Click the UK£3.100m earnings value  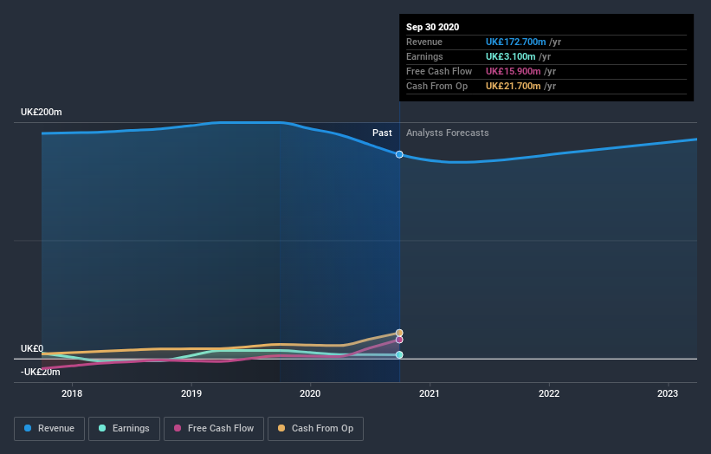tap(511, 56)
